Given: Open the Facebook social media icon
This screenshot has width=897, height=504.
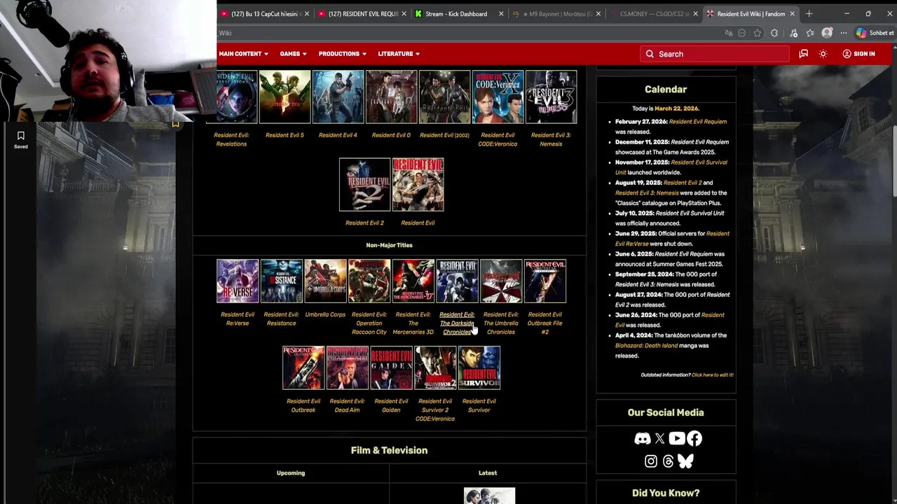Looking at the screenshot, I should 694,439.
